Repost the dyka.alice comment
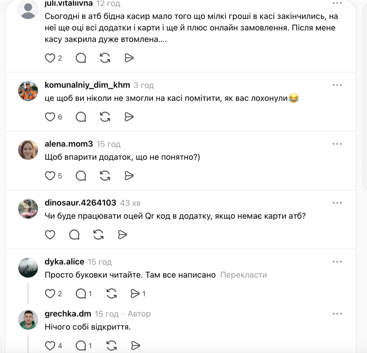Image resolution: width=367 pixels, height=353 pixels. tap(111, 294)
